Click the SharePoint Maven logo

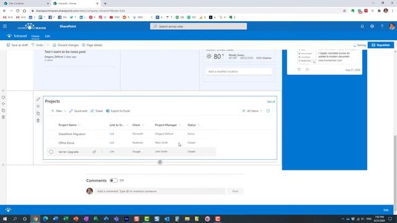point(32,26)
